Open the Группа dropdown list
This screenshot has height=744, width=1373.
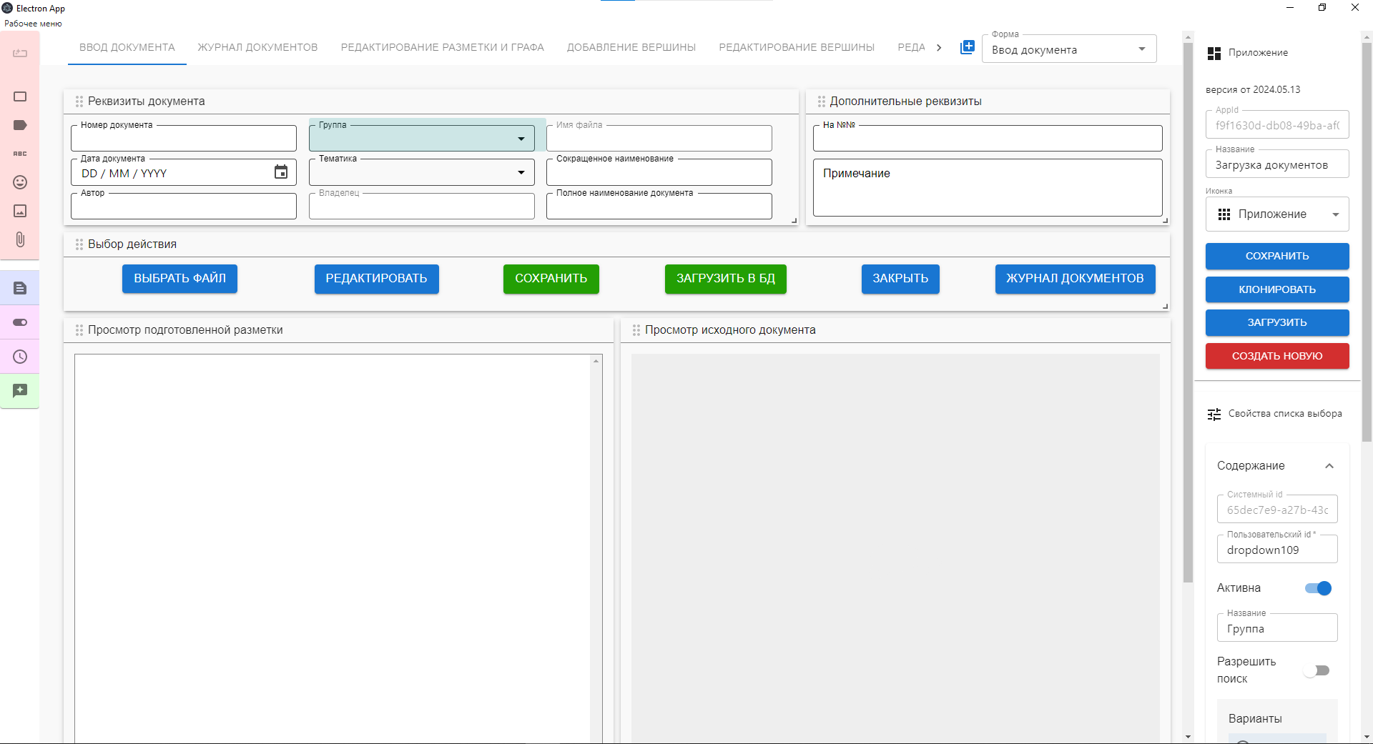pyautogui.click(x=521, y=139)
